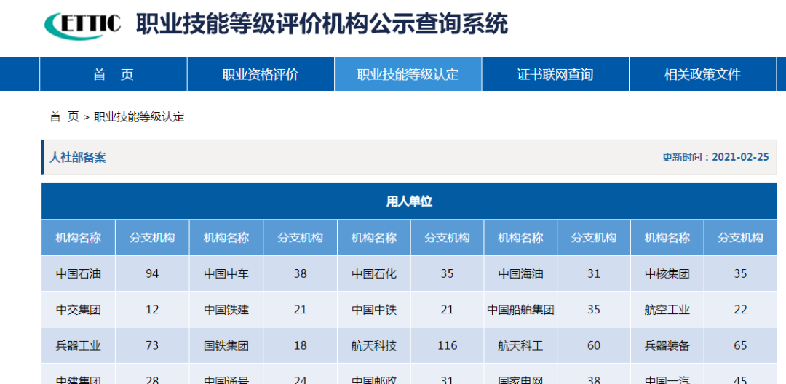The height and width of the screenshot is (384, 786).
Task: Open the 中国石油 institution entry
Action: pos(78,274)
